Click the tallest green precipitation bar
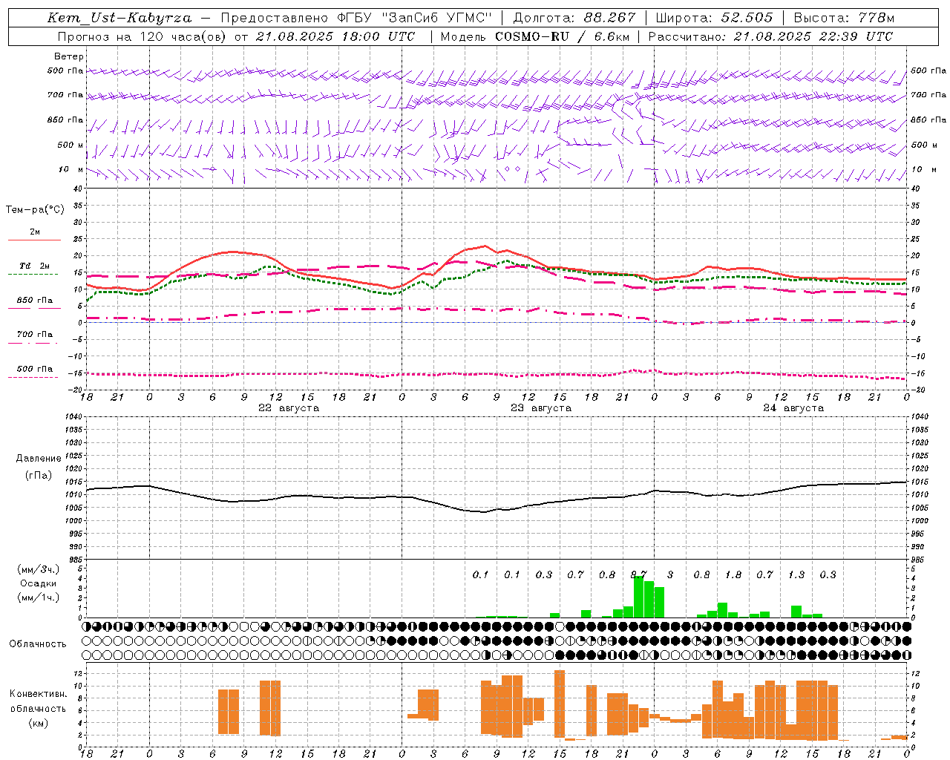 pyautogui.click(x=638, y=596)
